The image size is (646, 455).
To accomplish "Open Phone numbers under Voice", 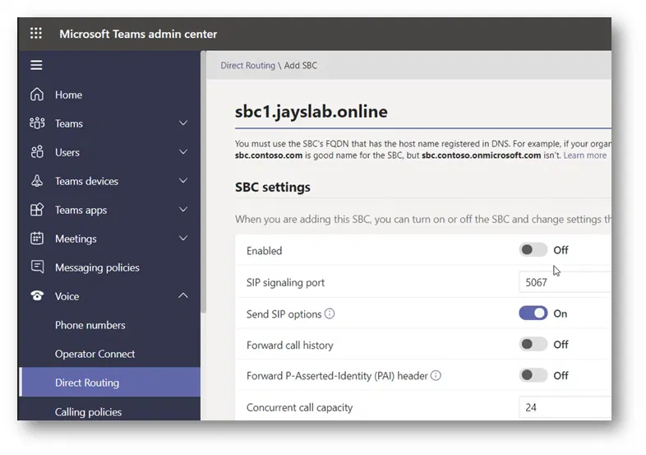I will 90,325.
